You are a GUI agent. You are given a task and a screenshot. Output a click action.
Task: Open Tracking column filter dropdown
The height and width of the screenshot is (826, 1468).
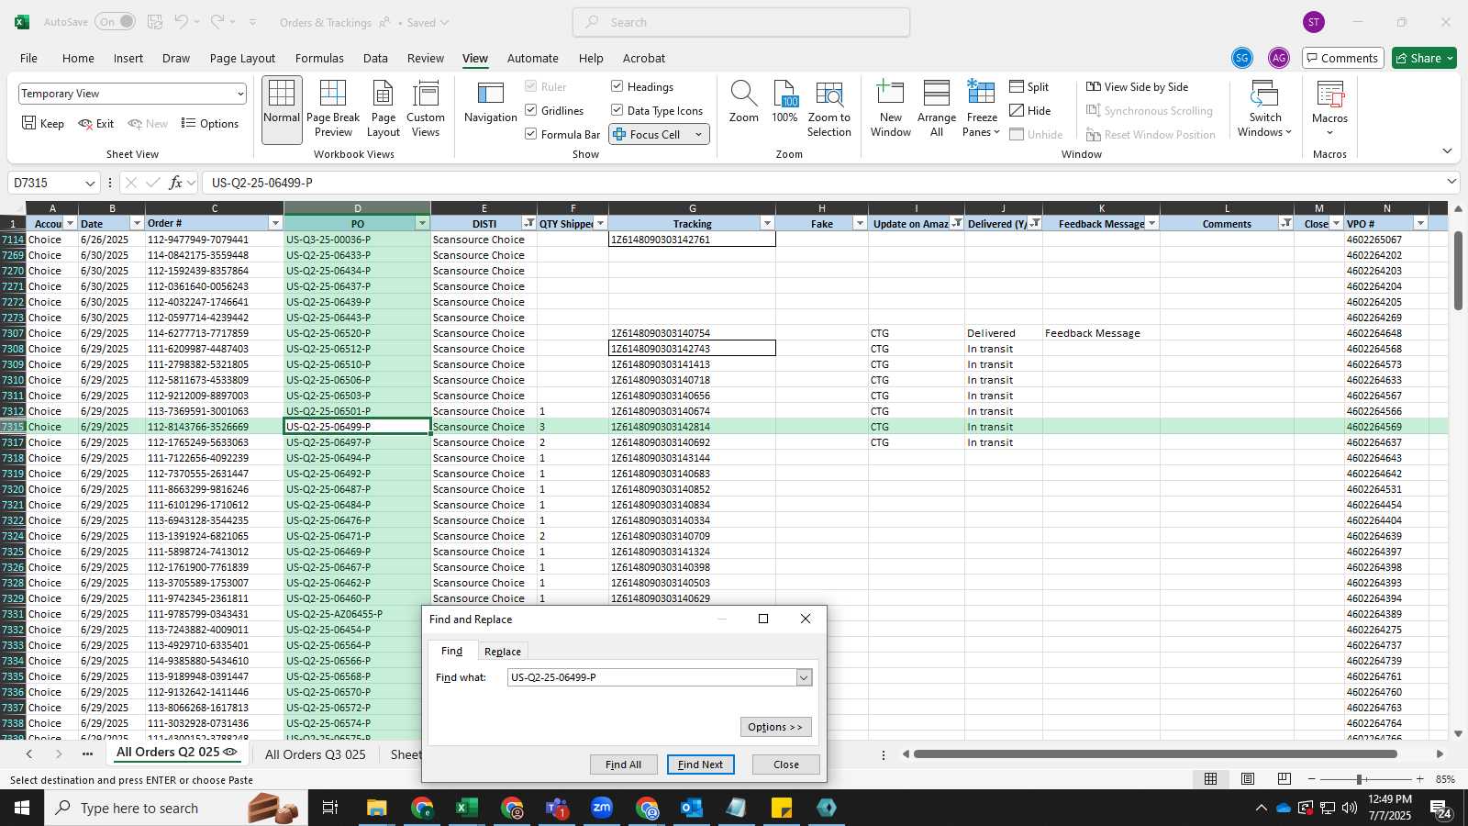coord(767,223)
